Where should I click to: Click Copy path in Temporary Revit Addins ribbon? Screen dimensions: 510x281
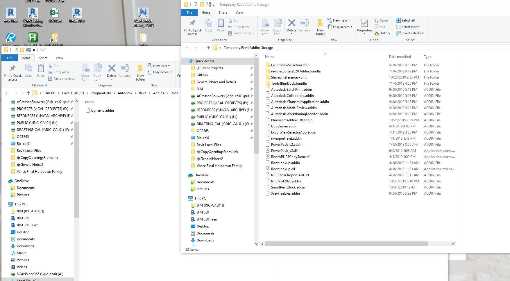click(238, 27)
